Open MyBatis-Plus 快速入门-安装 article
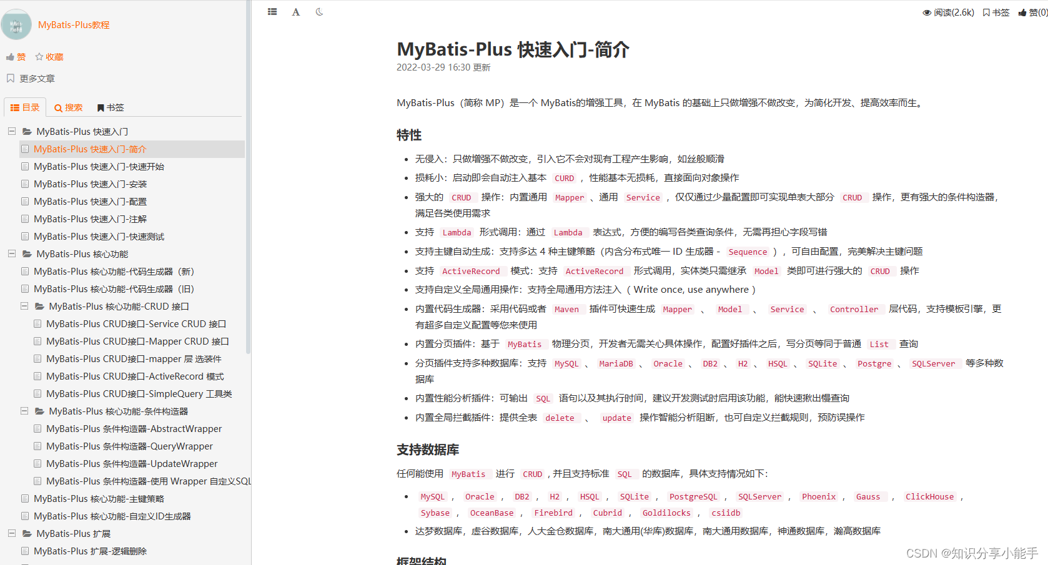 pyautogui.click(x=90, y=184)
